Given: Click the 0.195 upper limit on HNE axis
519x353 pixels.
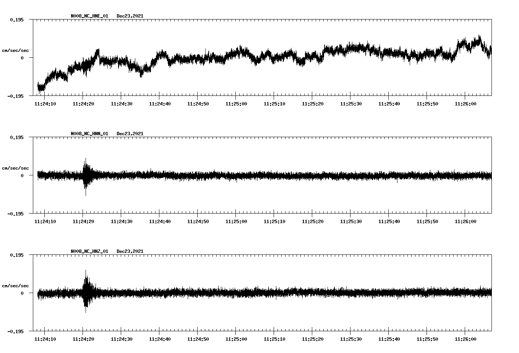Looking at the screenshot, I should pos(16,19).
